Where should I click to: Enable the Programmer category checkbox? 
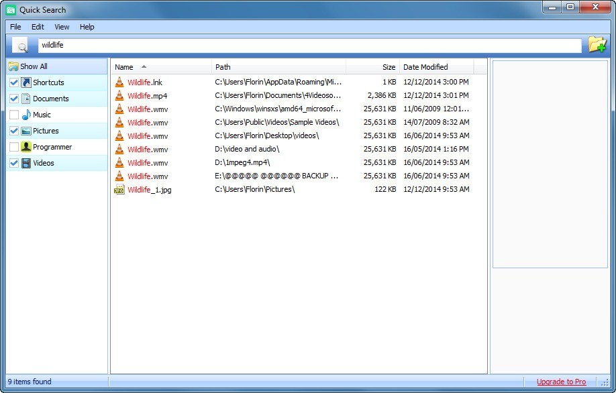(x=14, y=146)
